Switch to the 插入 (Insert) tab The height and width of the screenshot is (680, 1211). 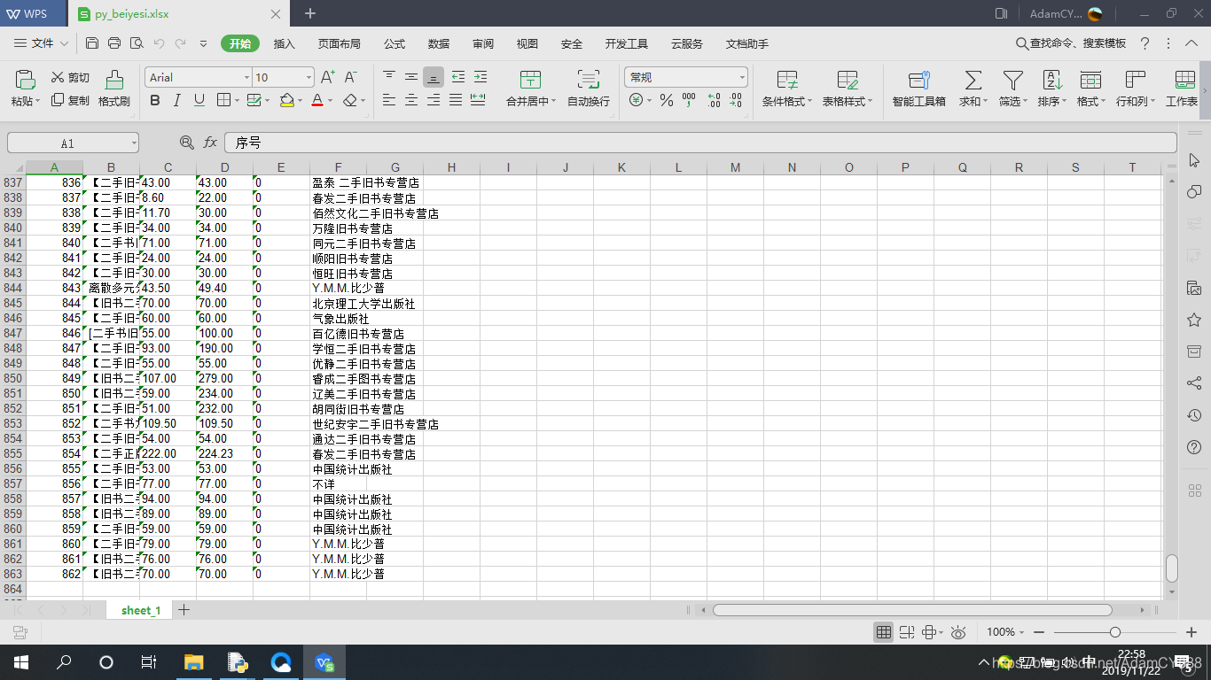pyautogui.click(x=285, y=43)
